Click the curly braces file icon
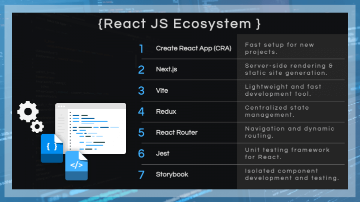This screenshot has width=360, height=202. point(52,148)
